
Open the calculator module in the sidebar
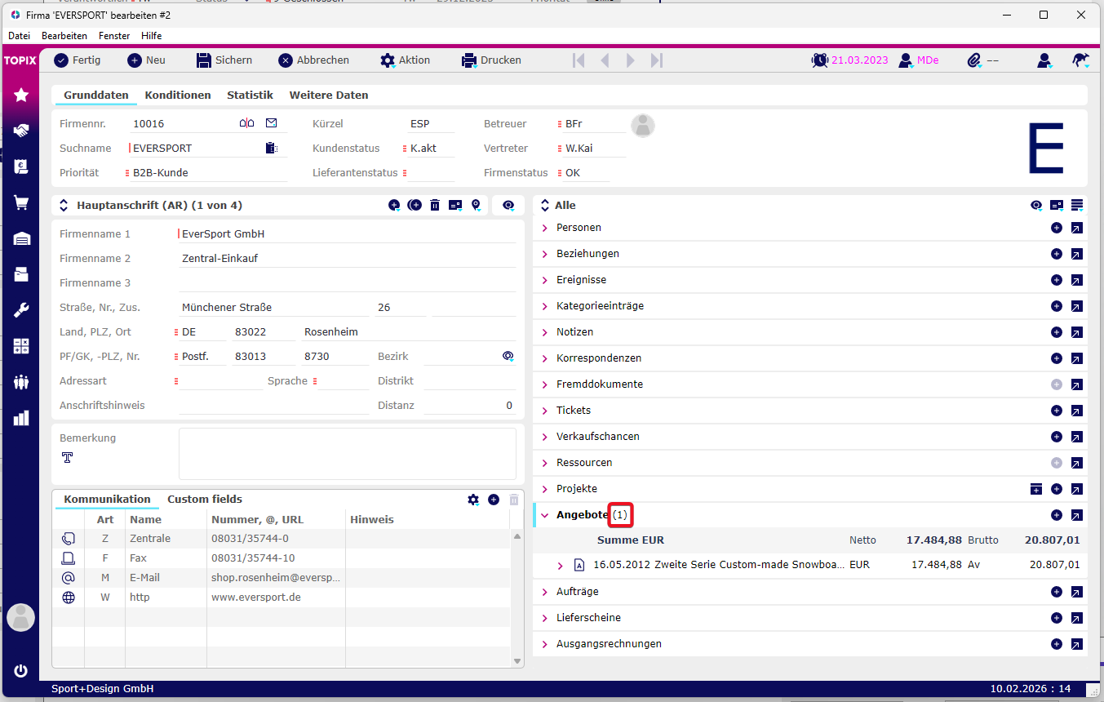[x=21, y=346]
